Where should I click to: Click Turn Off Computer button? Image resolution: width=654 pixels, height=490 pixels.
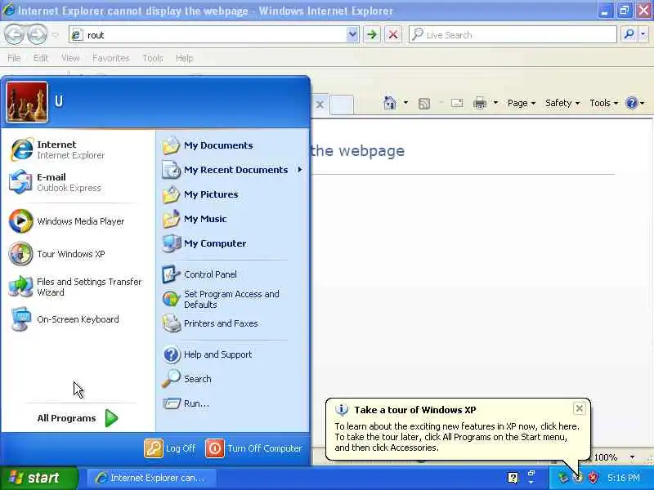click(x=253, y=448)
